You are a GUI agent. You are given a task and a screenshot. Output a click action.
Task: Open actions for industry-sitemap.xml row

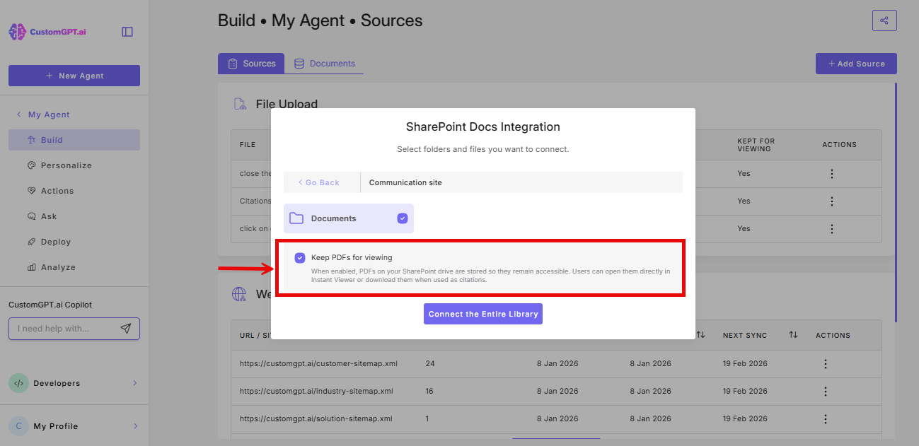tap(825, 391)
